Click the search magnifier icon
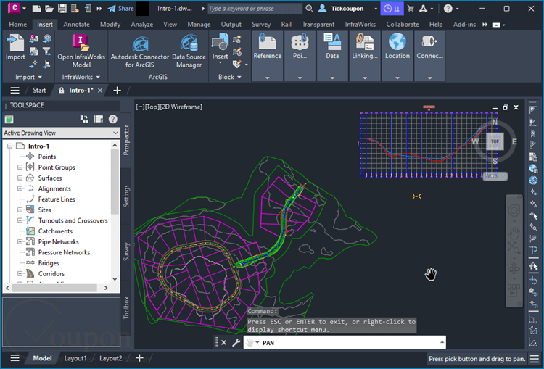544x369 pixels. 309,9
